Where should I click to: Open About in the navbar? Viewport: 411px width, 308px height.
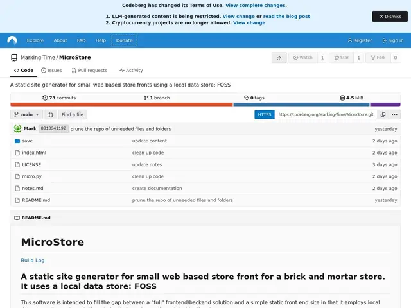(60, 40)
